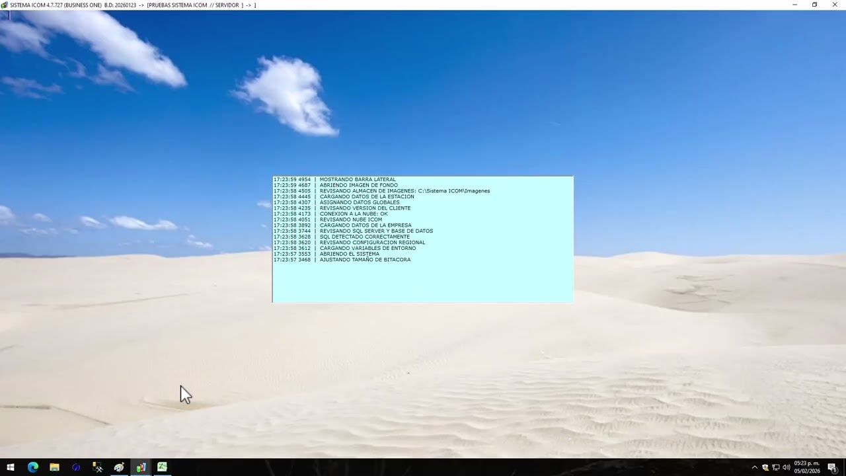Click log line 'CARGANDO DATOS DE LA ESTACION'

pyautogui.click(x=344, y=196)
